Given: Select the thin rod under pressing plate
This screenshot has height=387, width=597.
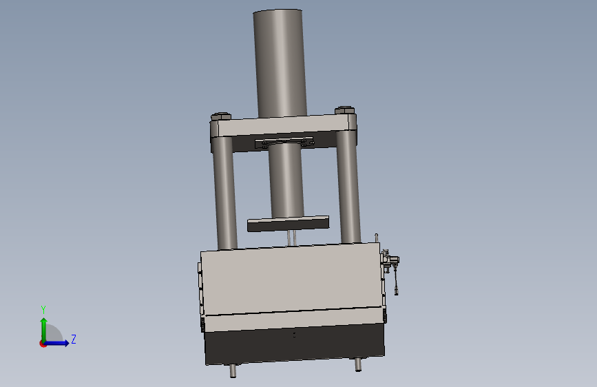Looking at the screenshot, I should [x=292, y=238].
